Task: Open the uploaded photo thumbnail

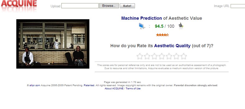Action: [53, 44]
